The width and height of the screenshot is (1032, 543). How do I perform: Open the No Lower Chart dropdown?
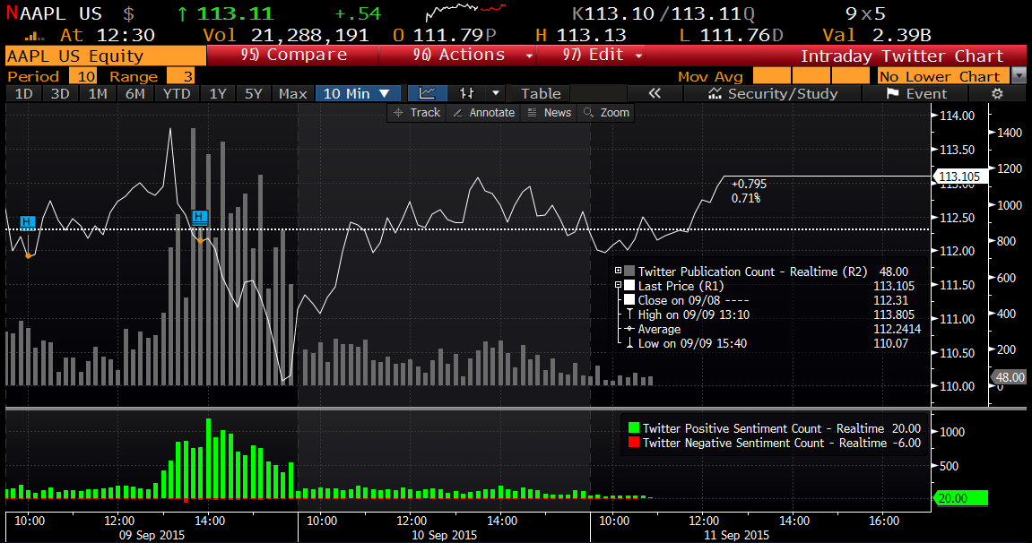(1019, 76)
